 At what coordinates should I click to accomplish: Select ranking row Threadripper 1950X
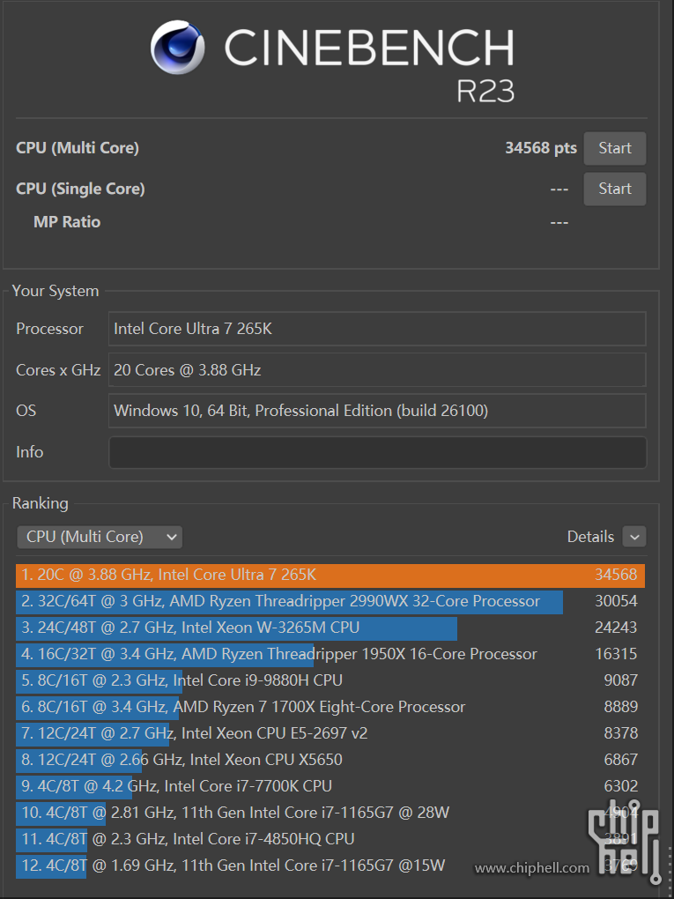pyautogui.click(x=330, y=654)
